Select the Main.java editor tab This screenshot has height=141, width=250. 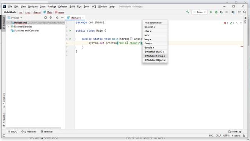coord(75,18)
